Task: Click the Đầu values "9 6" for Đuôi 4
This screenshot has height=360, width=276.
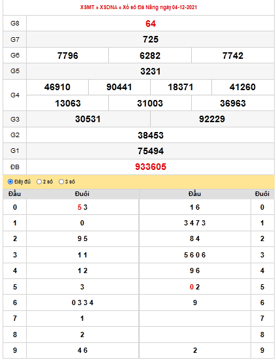Action: 194,270
